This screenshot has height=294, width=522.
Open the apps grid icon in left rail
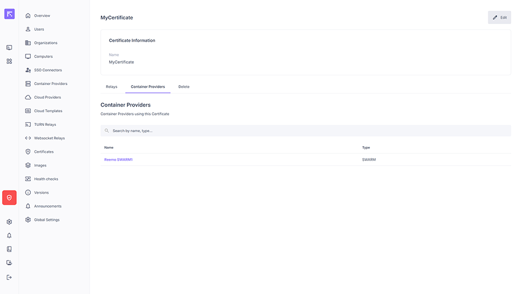(9, 61)
